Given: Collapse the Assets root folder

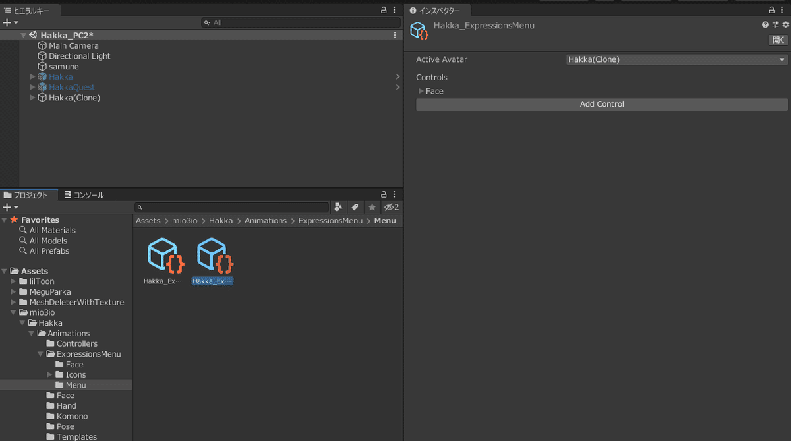Looking at the screenshot, I should click(x=5, y=271).
